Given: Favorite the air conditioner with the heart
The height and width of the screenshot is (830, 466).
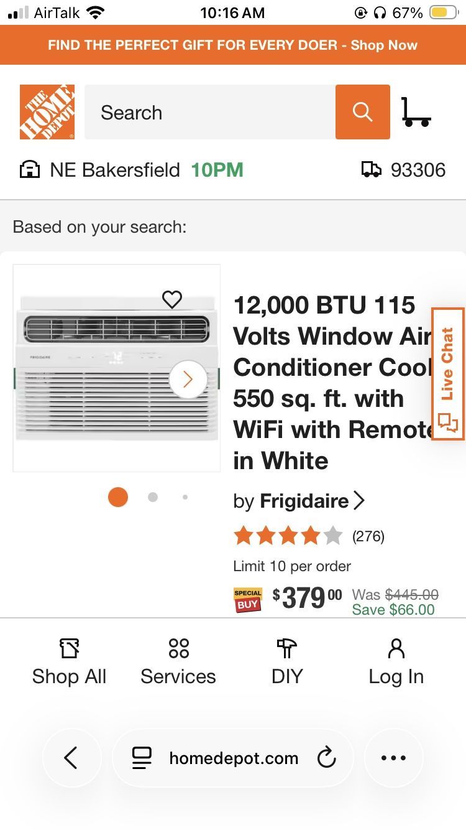Looking at the screenshot, I should pyautogui.click(x=171, y=299).
